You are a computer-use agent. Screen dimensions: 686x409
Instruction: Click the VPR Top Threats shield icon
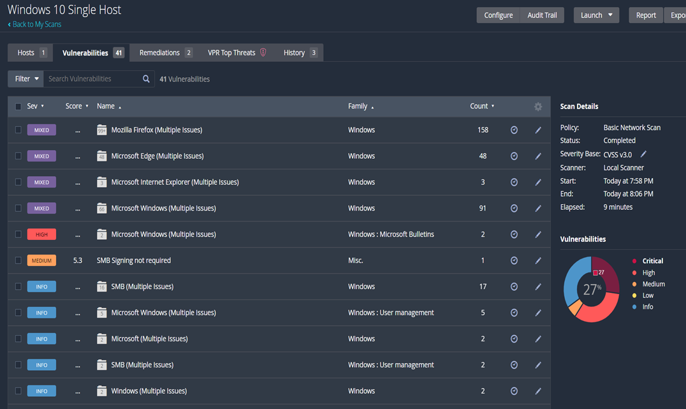(x=263, y=52)
